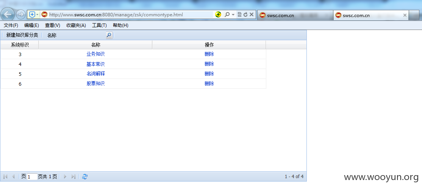Click the green-yellow plus add-on icon
This screenshot has width=422, height=188.
pyautogui.click(x=218, y=14)
